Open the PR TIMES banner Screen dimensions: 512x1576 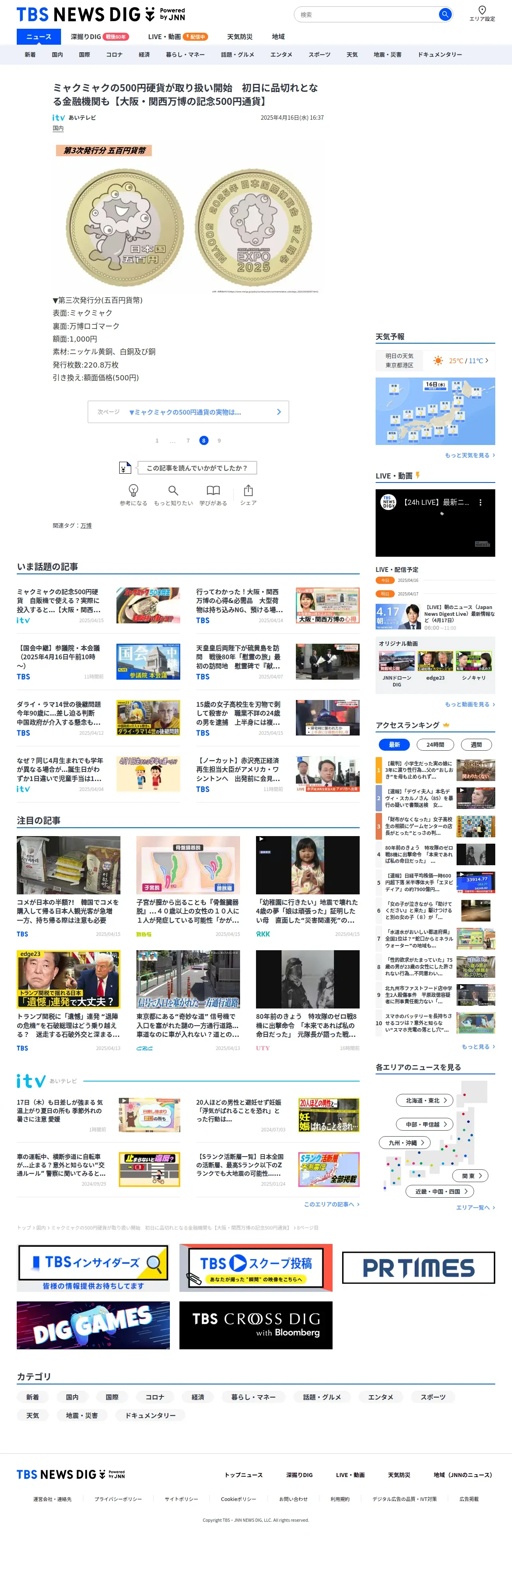pyautogui.click(x=419, y=1268)
